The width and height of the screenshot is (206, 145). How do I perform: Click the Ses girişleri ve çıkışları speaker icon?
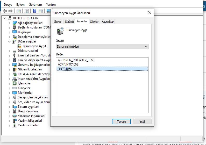click(x=14, y=97)
